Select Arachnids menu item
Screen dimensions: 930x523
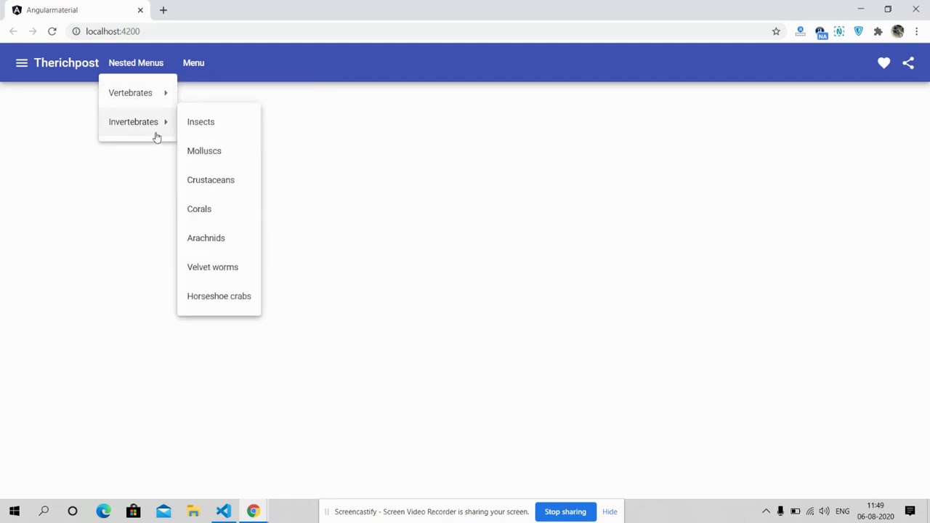[x=219, y=238]
